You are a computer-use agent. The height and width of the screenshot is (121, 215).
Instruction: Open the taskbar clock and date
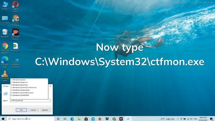203,119
